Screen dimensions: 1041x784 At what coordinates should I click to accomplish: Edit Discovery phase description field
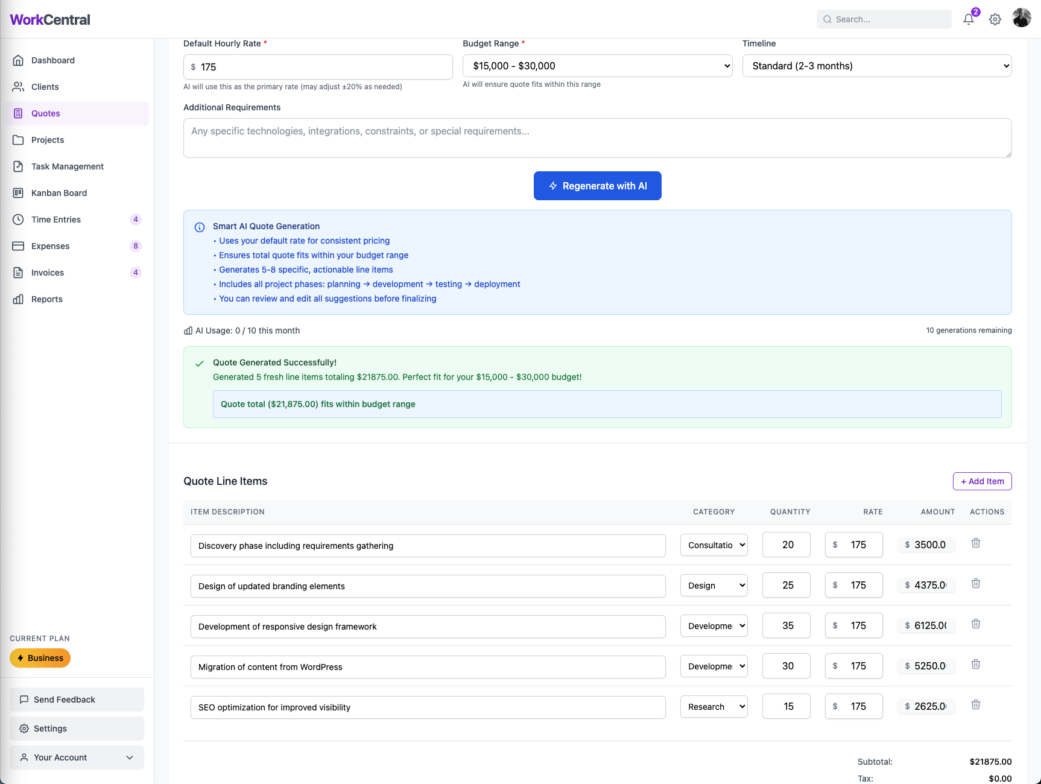(428, 546)
